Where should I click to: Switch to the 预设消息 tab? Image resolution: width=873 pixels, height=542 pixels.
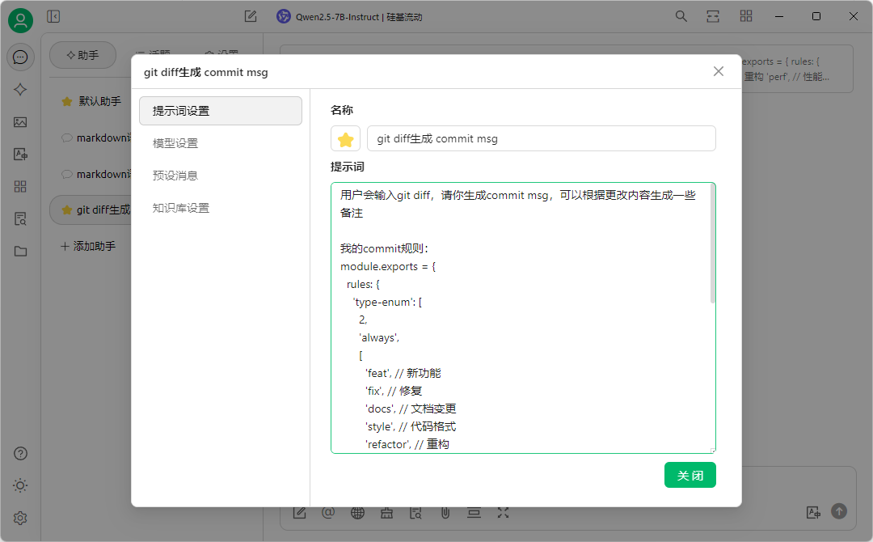(x=175, y=176)
